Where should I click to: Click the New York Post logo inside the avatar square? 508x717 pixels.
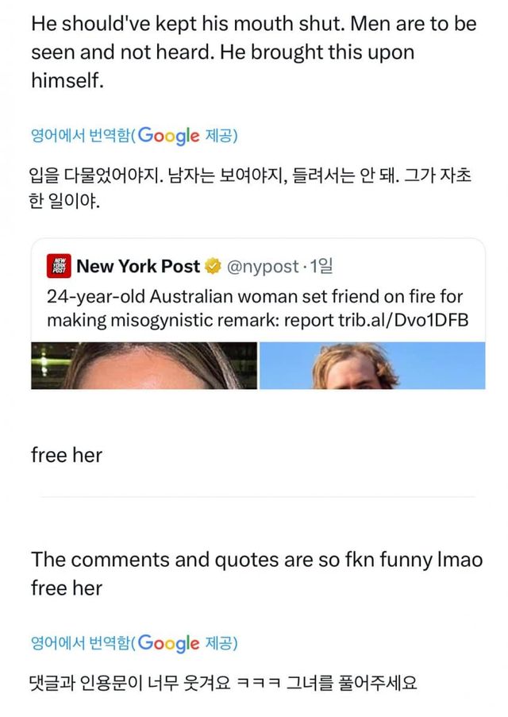point(59,265)
